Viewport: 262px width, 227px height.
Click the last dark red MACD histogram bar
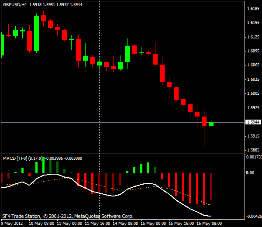point(211,186)
